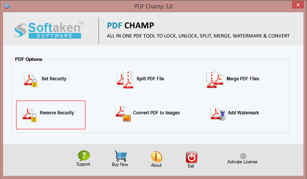Click the Merge PDF Files icon

pos(215,79)
